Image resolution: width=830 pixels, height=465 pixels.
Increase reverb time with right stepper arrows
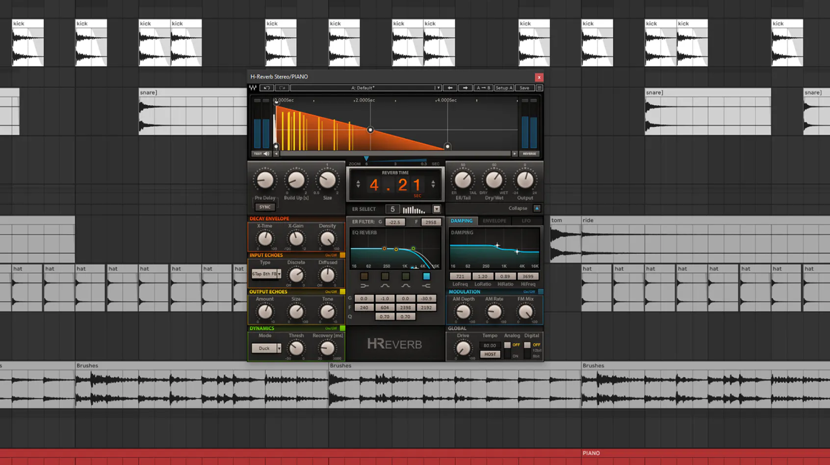(x=433, y=184)
